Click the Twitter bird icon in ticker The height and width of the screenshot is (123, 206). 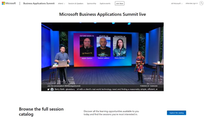pyautogui.click(x=48, y=89)
